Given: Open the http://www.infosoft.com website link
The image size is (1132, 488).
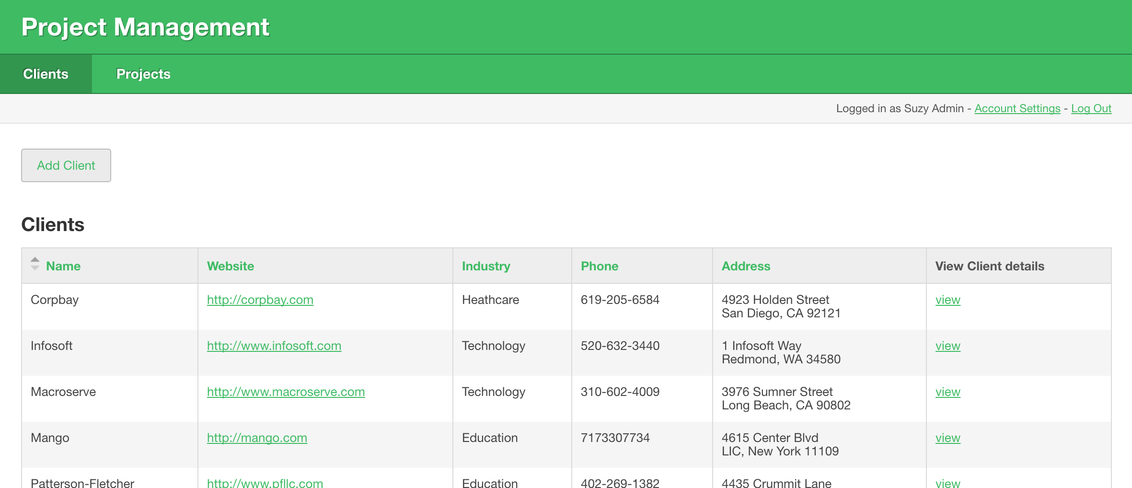Looking at the screenshot, I should click(274, 346).
